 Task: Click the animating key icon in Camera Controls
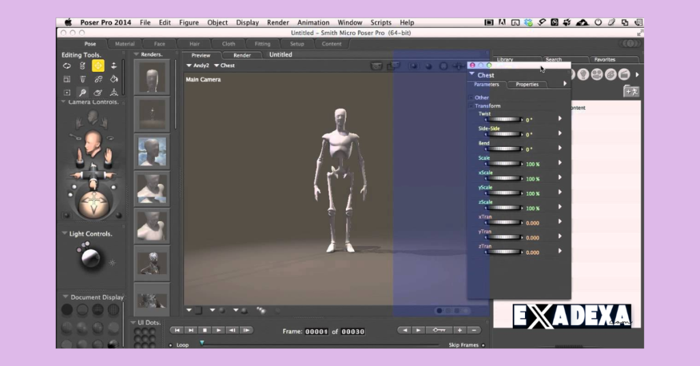(75, 137)
